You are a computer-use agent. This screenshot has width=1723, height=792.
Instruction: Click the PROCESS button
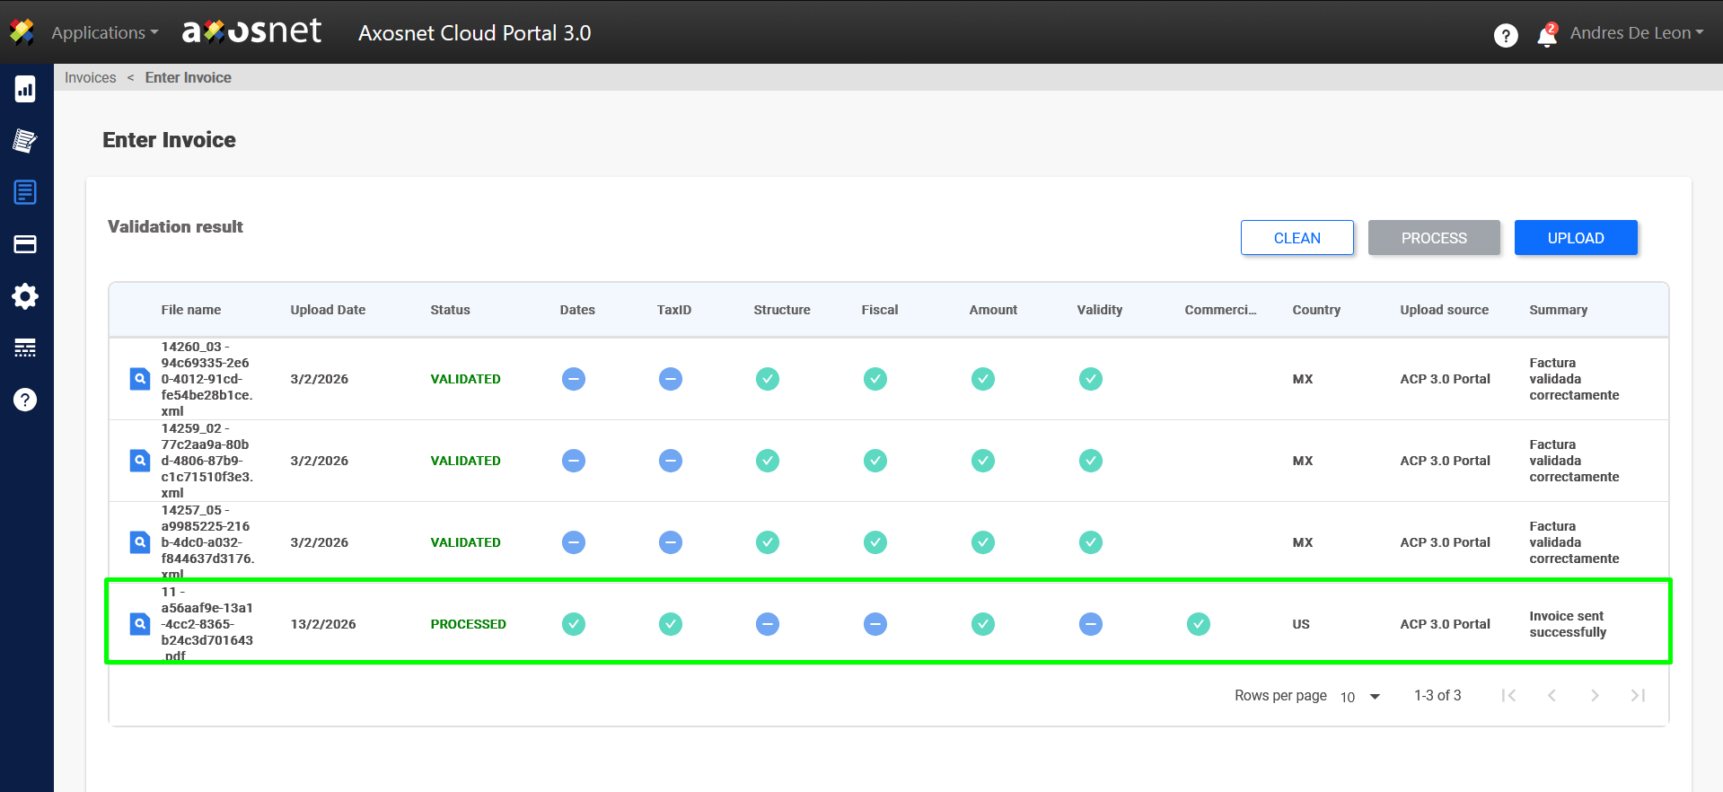pos(1433,238)
